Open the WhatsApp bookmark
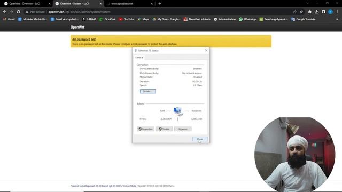This screenshot has width=342, height=192. (x=247, y=19)
